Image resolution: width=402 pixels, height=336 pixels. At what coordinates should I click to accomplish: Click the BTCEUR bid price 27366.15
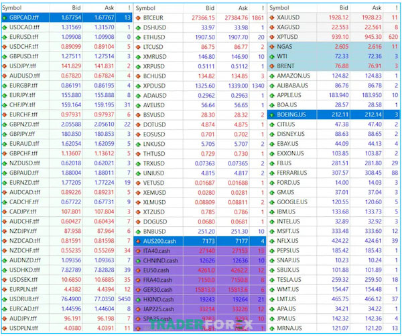(x=203, y=18)
